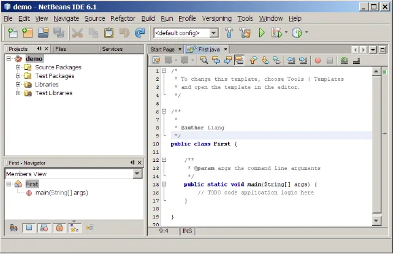Open the Members View dropdown
This screenshot has height=254, width=396.
pyautogui.click(x=137, y=174)
